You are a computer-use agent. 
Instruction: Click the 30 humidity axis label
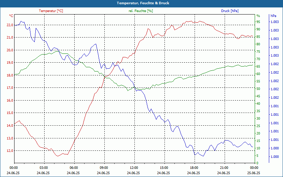pos(258,119)
